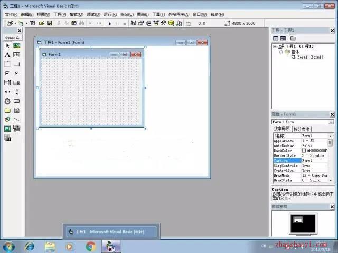The height and width of the screenshot is (253, 338).
Task: Open the 运行(R) menu
Action: coord(110,14)
